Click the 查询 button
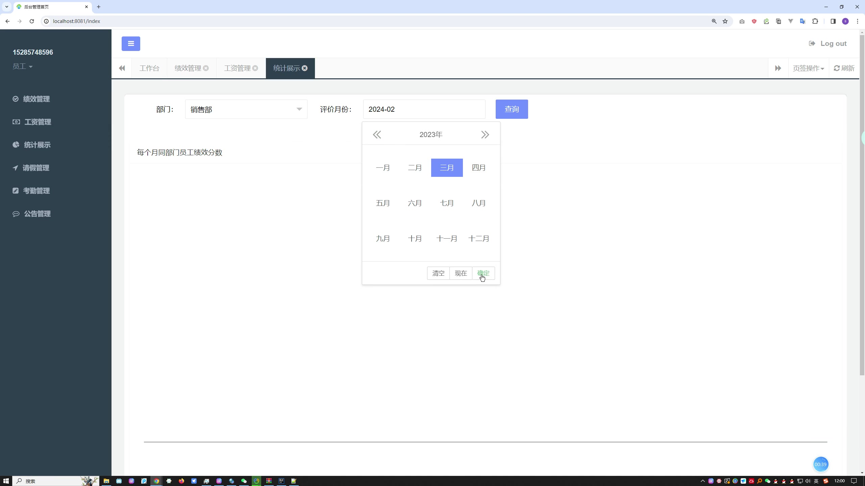Viewport: 865px width, 486px height. click(512, 109)
